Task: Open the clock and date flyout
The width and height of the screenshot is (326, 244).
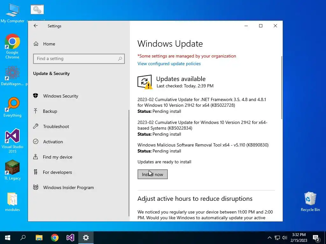Action: [x=299, y=238]
